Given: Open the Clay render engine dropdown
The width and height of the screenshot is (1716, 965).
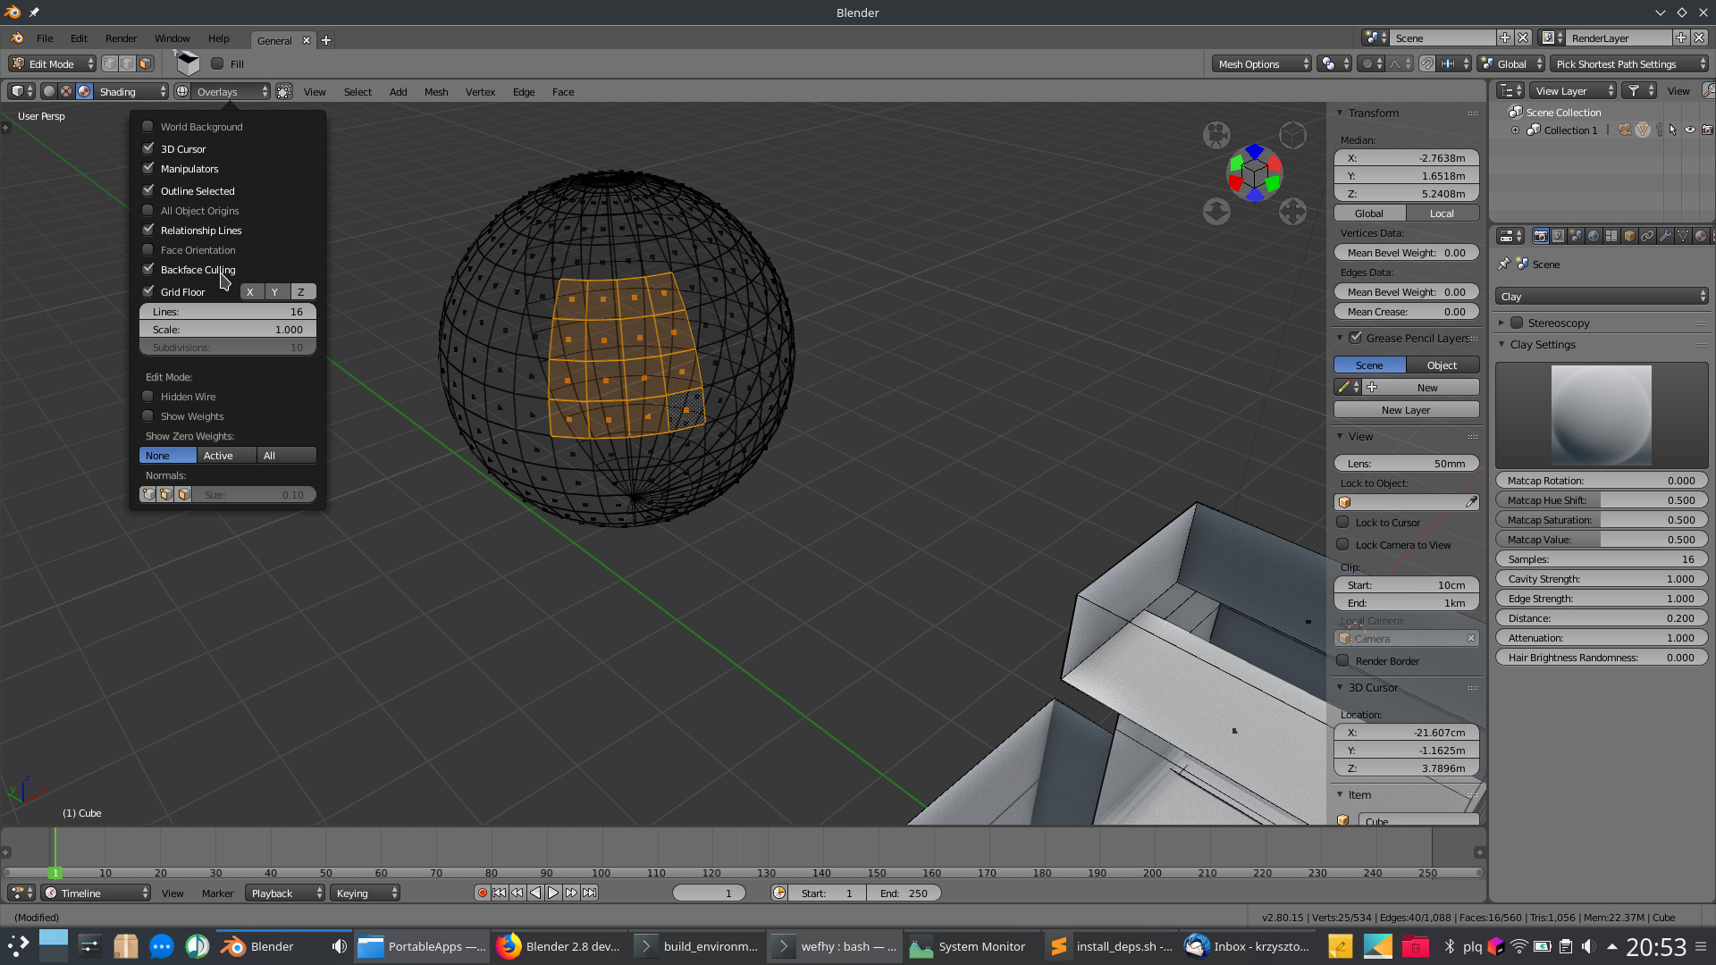Looking at the screenshot, I should tap(1602, 296).
